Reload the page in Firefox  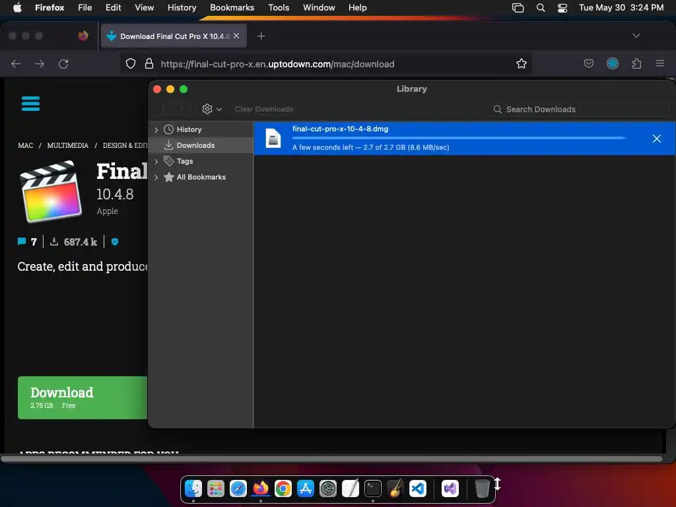coord(63,64)
